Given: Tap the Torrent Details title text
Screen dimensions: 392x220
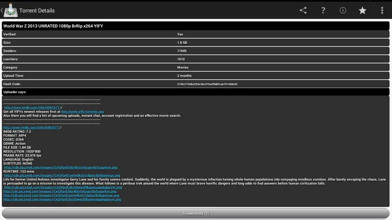Looking at the screenshot, I should point(37,11).
